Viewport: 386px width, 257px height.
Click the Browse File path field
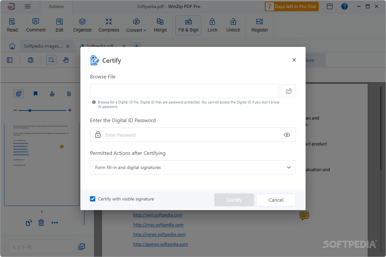coord(185,91)
